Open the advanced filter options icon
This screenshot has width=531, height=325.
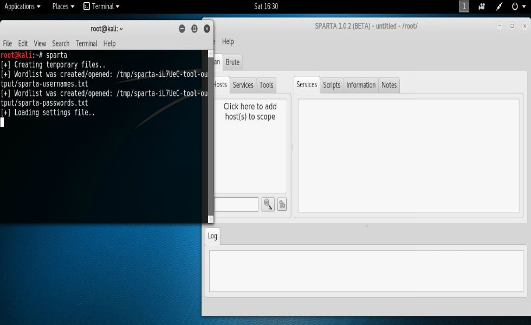(x=282, y=204)
